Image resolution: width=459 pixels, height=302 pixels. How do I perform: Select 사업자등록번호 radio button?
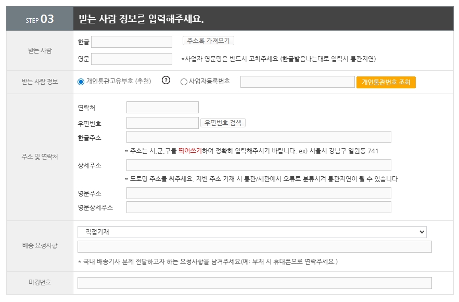pos(184,82)
